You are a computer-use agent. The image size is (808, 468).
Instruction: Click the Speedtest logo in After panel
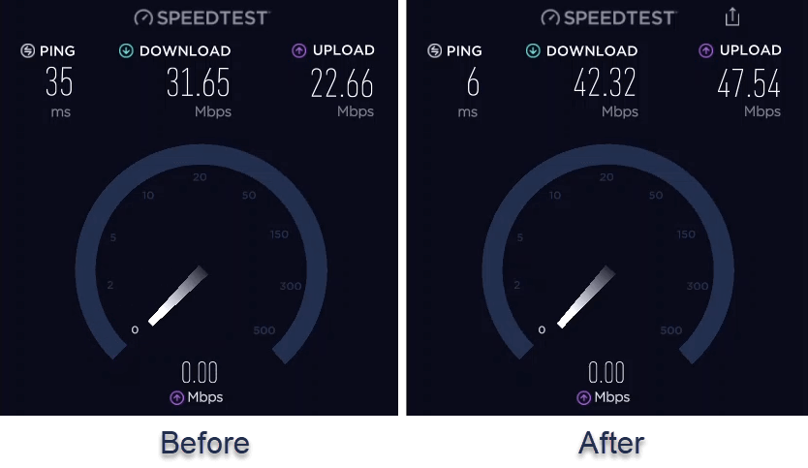[608, 18]
